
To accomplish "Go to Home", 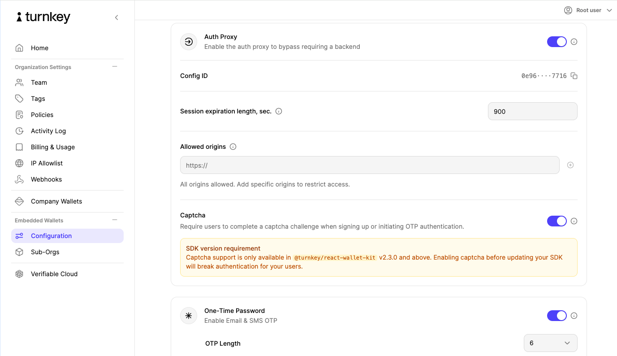I will (67, 48).
